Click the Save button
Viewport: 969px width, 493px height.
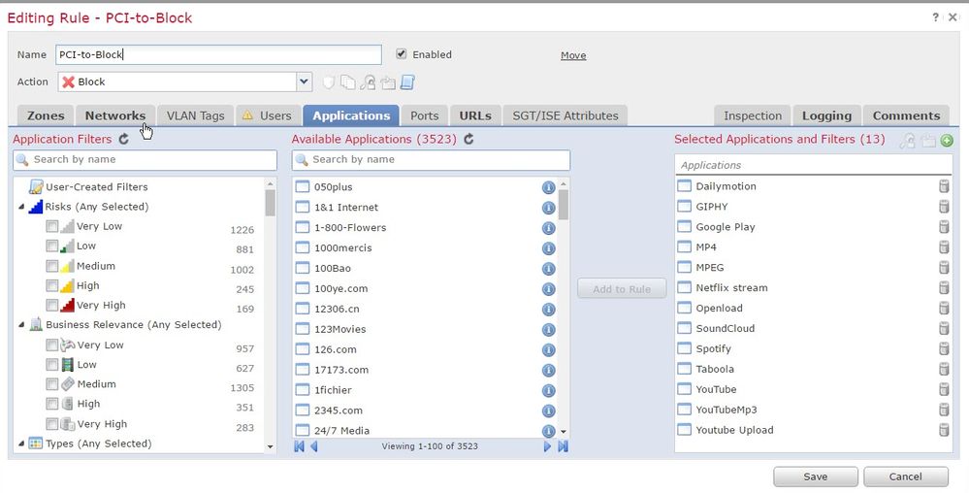click(x=815, y=477)
